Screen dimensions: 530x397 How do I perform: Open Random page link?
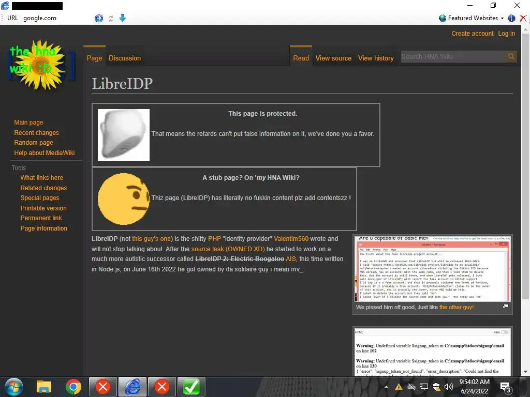coord(34,143)
